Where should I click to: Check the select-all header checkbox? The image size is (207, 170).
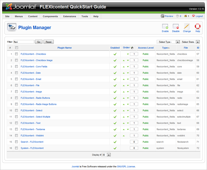pyautogui.click(x=17, y=48)
